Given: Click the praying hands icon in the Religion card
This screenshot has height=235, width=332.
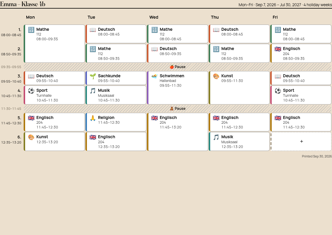Looking at the screenshot, I should (x=93, y=118).
